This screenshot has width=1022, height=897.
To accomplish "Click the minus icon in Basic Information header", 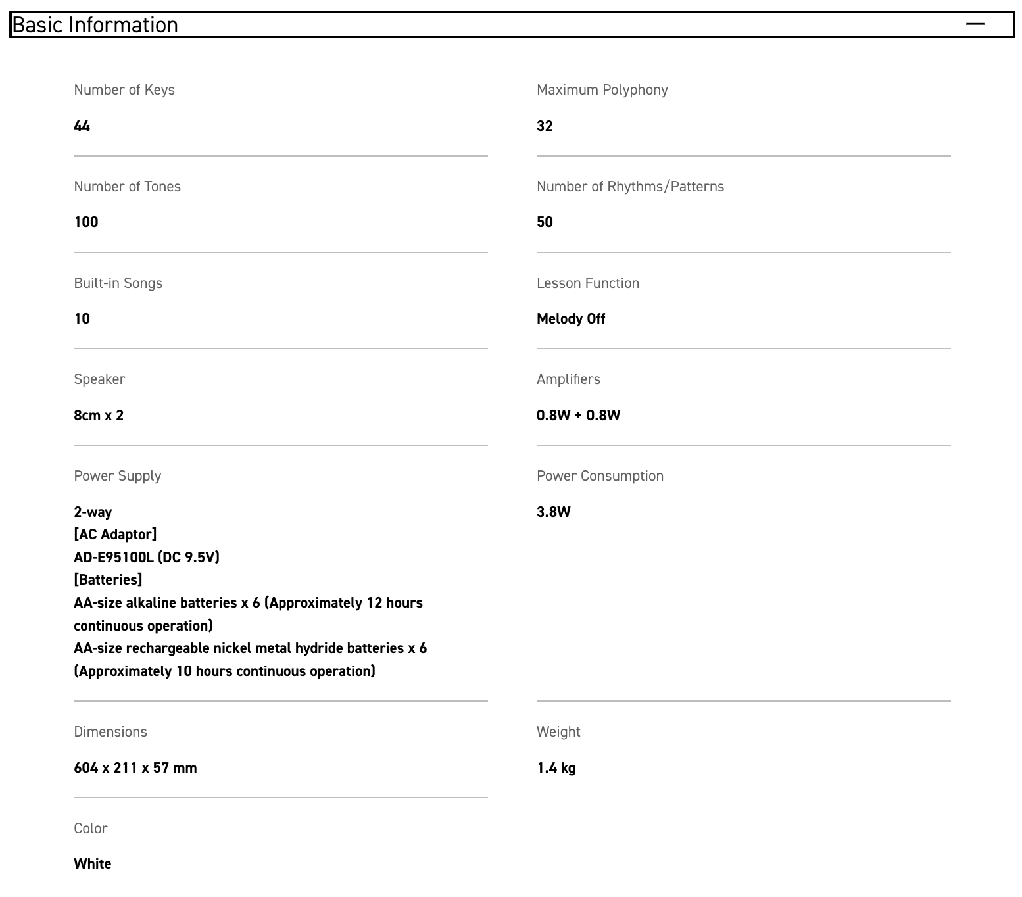I will coord(975,24).
